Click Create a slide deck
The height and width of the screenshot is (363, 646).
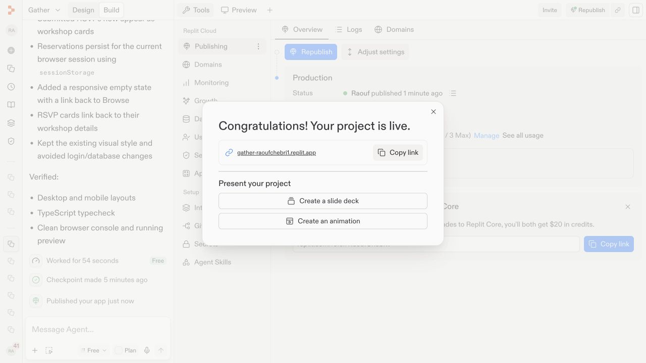click(x=323, y=201)
